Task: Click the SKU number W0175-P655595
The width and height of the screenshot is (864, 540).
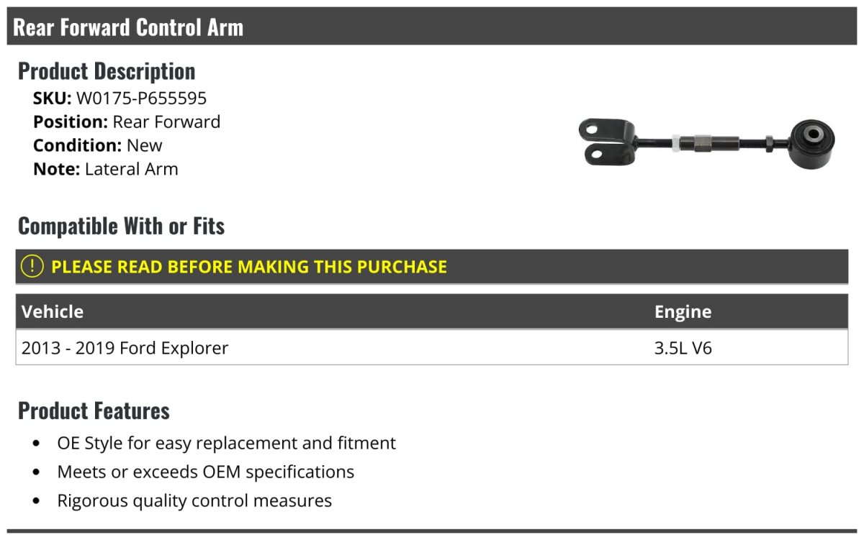Action: 141,99
